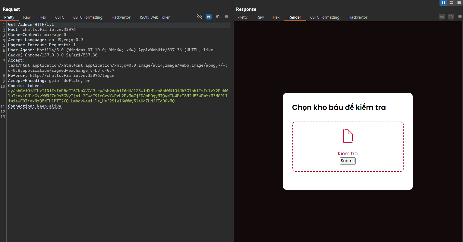Click the Upgrade-Insecure-Requests header line

42,45
